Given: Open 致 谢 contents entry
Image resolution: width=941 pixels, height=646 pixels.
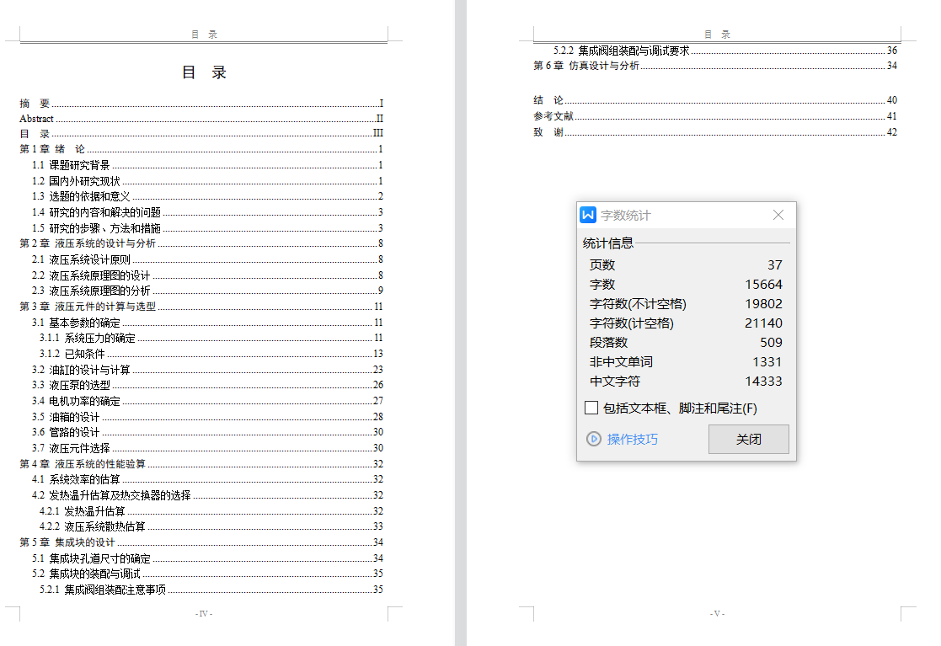Looking at the screenshot, I should 715,132.
